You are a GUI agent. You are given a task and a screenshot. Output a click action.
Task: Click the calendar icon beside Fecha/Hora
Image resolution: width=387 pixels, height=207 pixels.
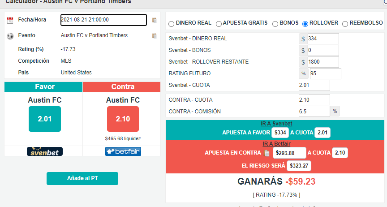click(x=10, y=20)
